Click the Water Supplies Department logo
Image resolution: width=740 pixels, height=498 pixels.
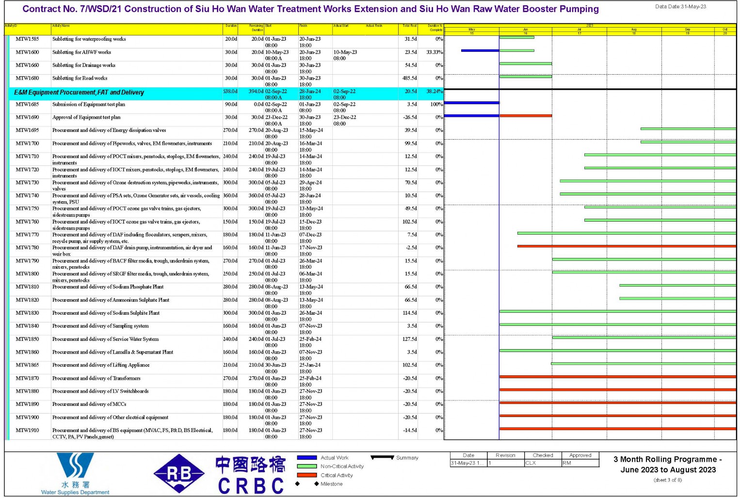[75, 474]
